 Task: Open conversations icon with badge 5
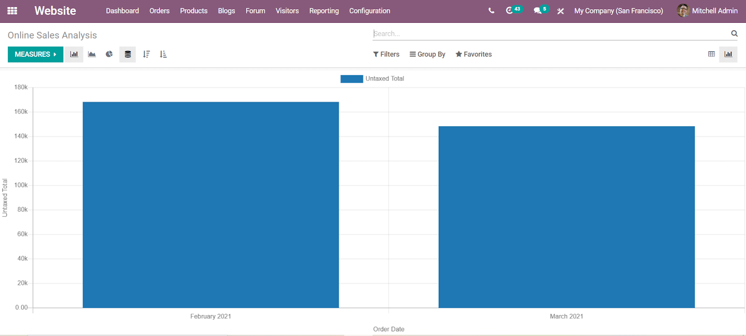(x=541, y=10)
